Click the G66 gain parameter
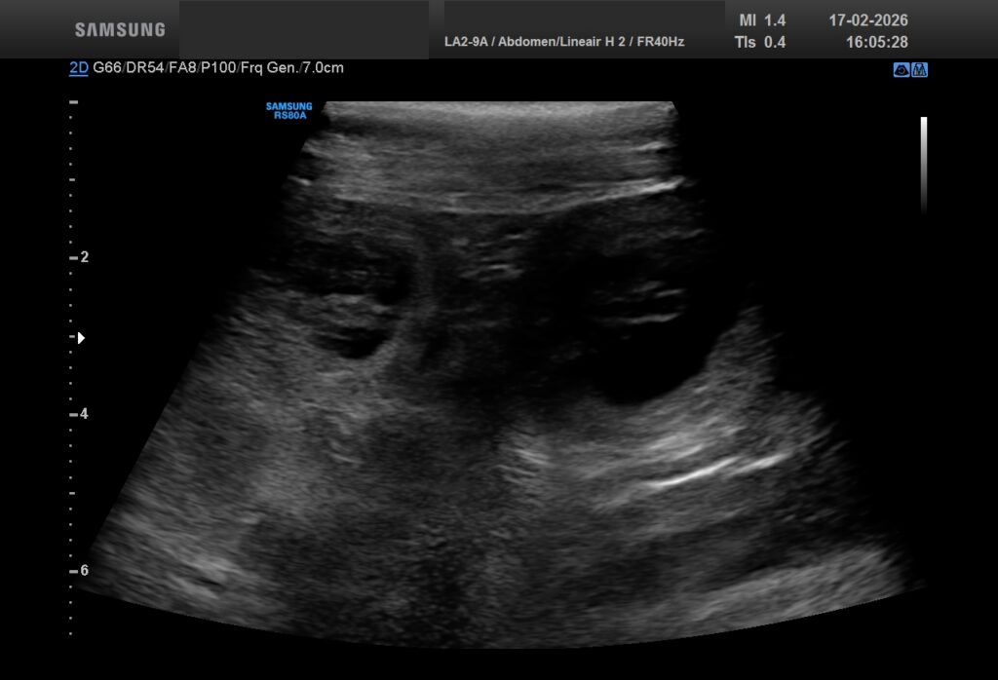Screen dimensions: 998x680 [104, 68]
